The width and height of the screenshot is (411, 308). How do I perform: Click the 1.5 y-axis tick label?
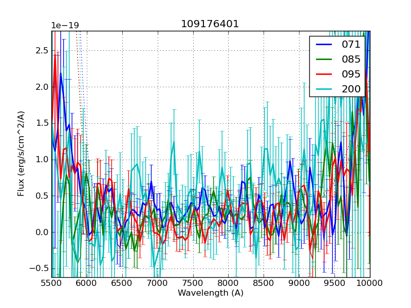tap(42, 123)
